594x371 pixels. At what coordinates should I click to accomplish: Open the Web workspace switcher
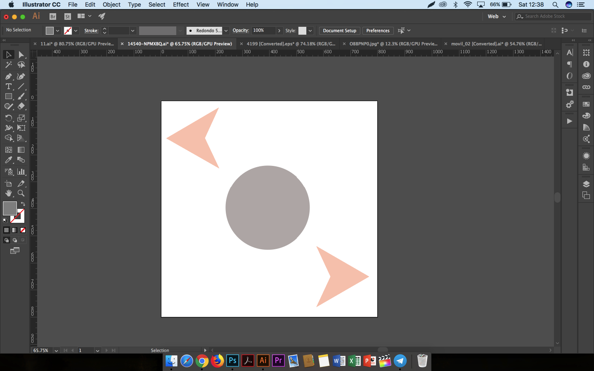497,17
